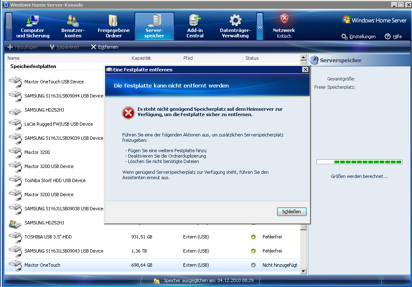
Task: Click the Netzwerk Kritisch red shield icon
Action: click(x=284, y=19)
